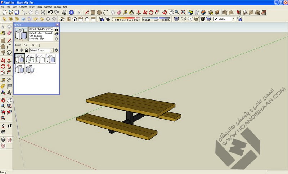
Task: Select the Print icon in toolbar
Action: pos(64,12)
